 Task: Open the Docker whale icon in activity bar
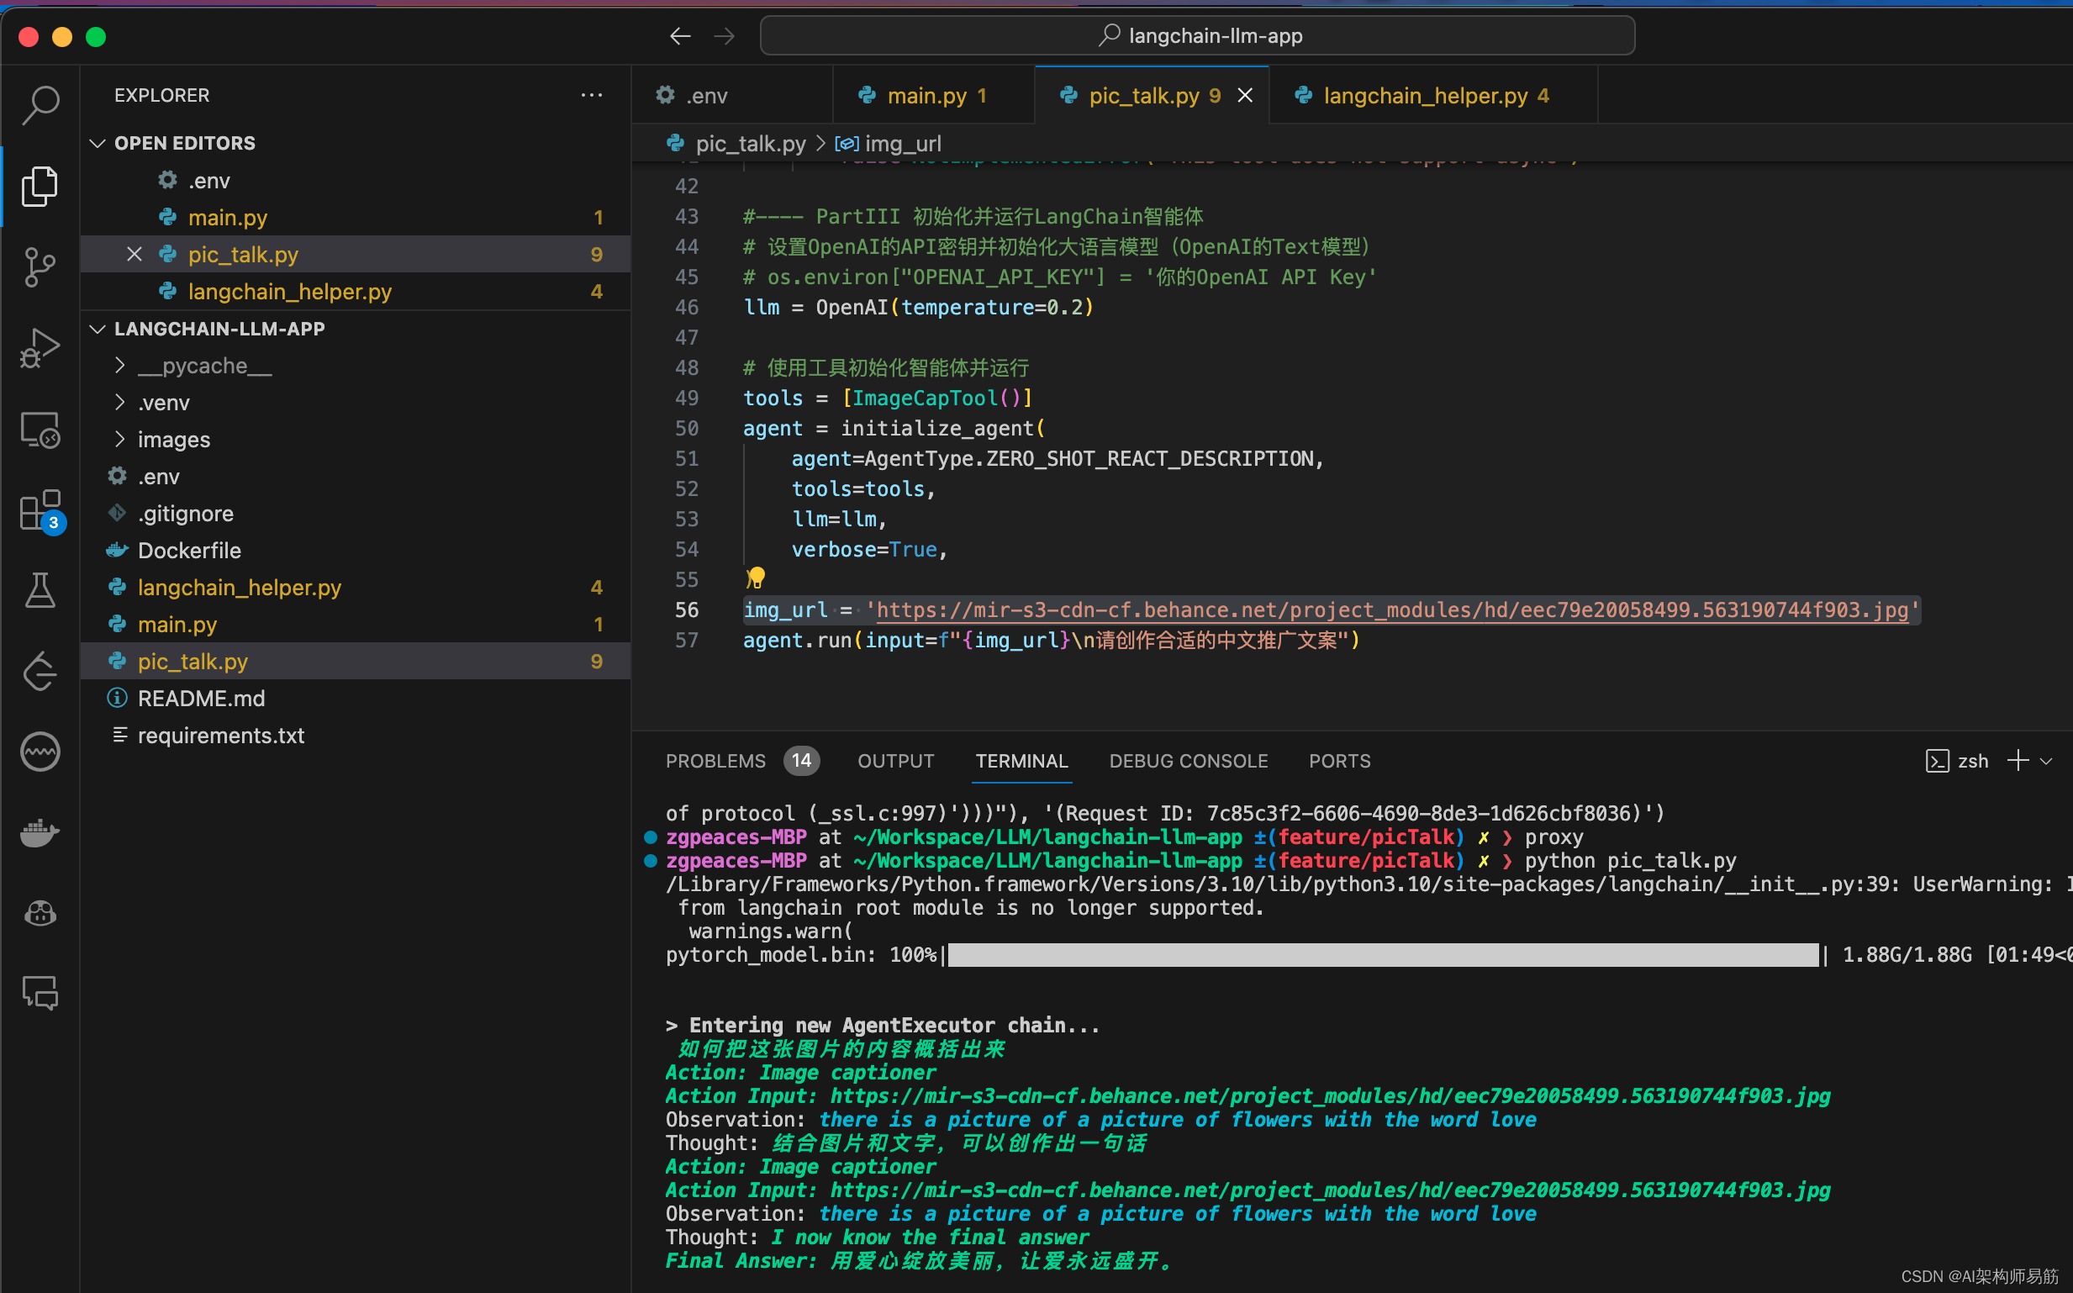coord(40,832)
